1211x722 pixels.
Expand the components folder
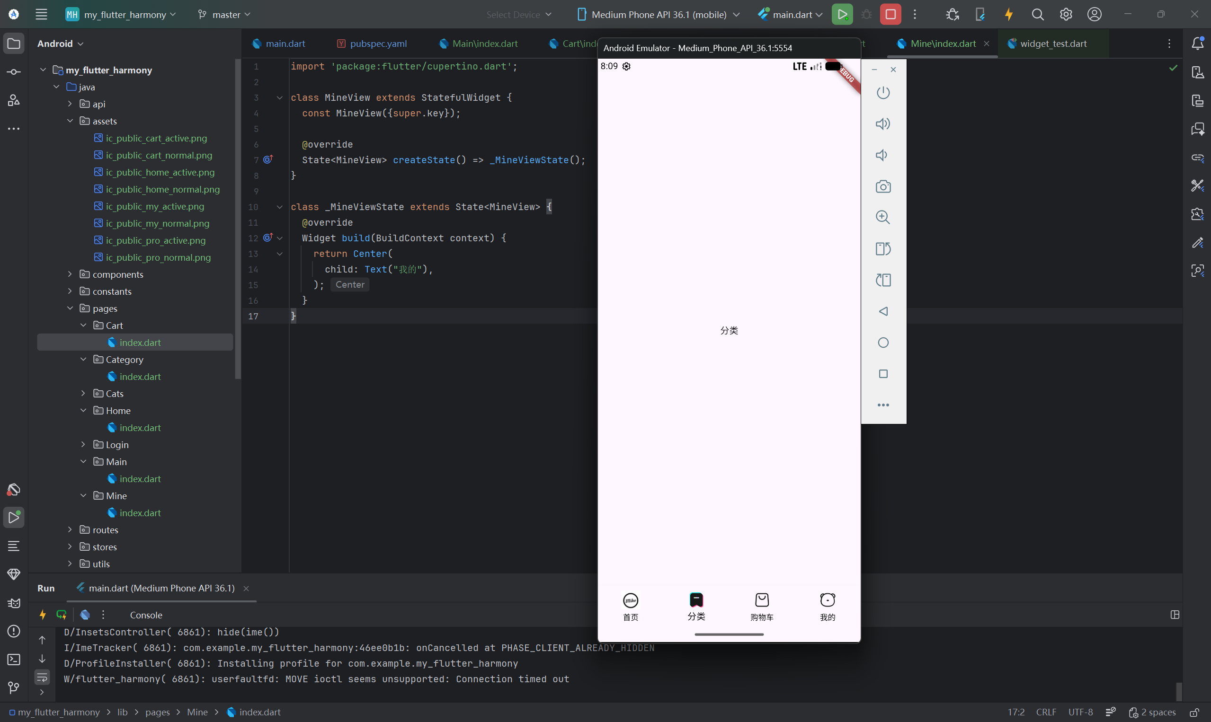tap(70, 274)
